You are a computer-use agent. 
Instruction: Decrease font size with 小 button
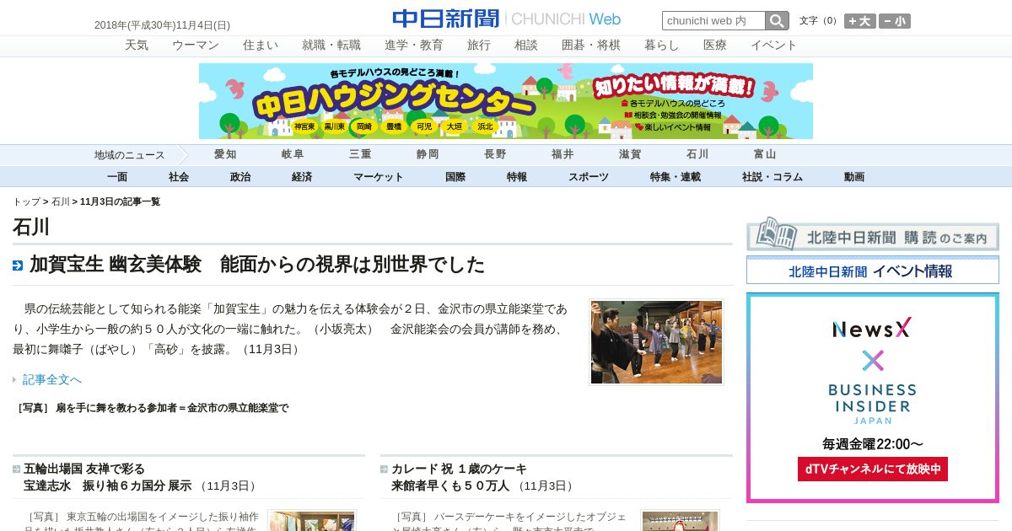click(895, 21)
